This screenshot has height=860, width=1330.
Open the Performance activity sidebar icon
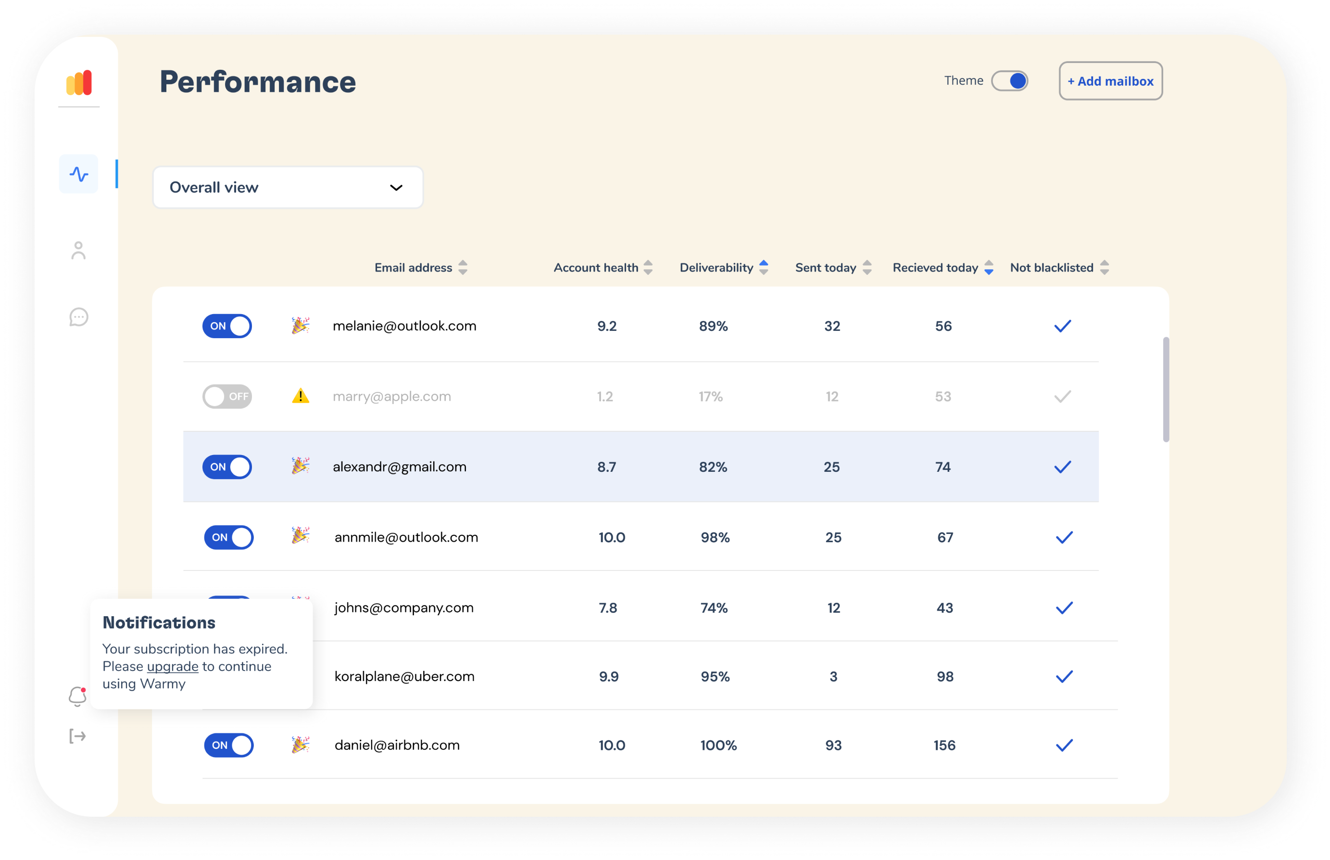(79, 174)
